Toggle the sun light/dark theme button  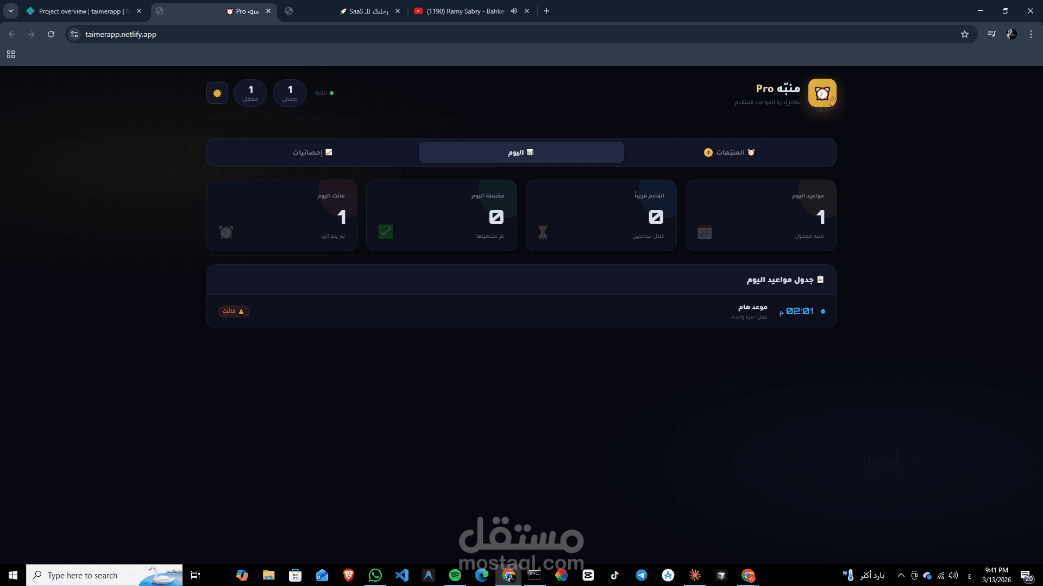217,93
